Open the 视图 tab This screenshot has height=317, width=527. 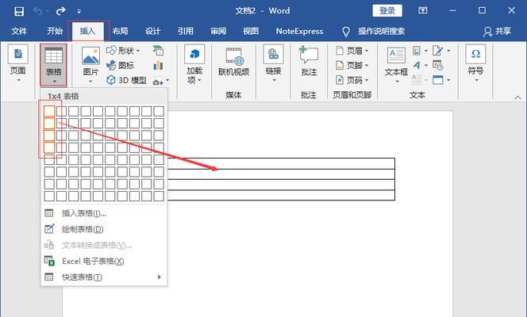tap(251, 31)
